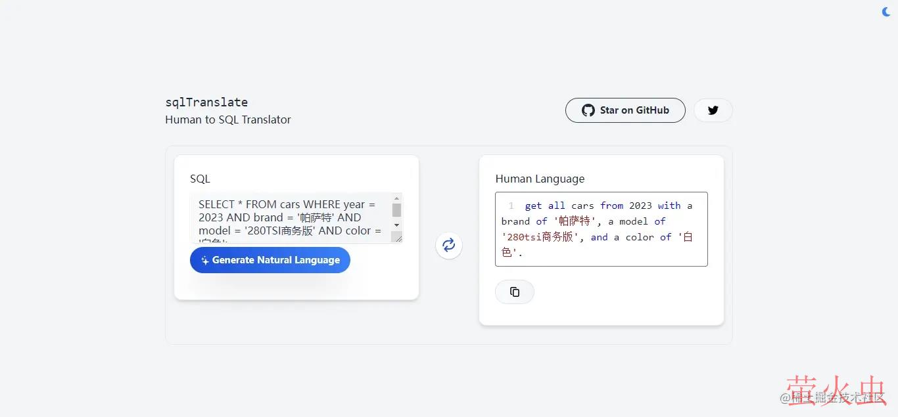Click the SQL panel heading
The width and height of the screenshot is (898, 417).
(x=200, y=179)
